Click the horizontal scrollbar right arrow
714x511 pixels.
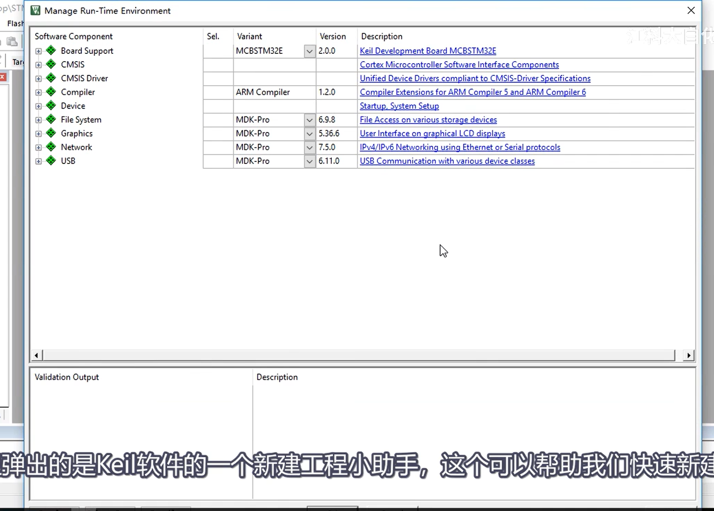tap(689, 355)
